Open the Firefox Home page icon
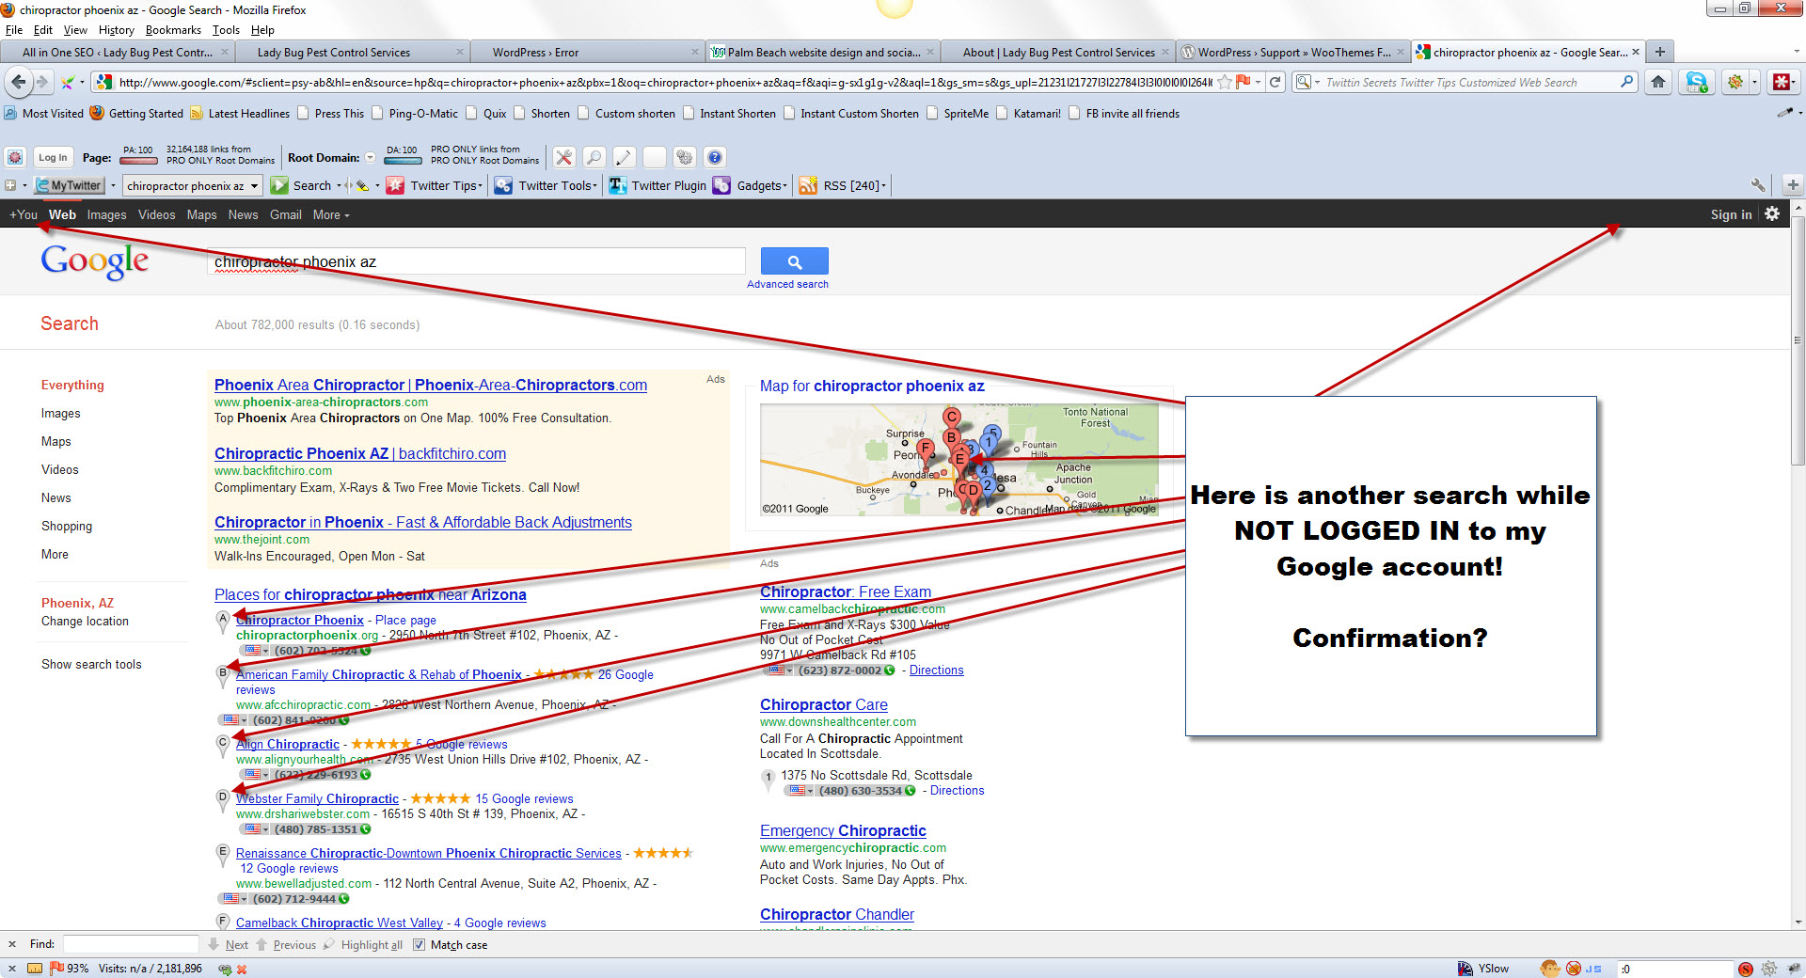This screenshot has width=1806, height=978. click(x=1658, y=82)
